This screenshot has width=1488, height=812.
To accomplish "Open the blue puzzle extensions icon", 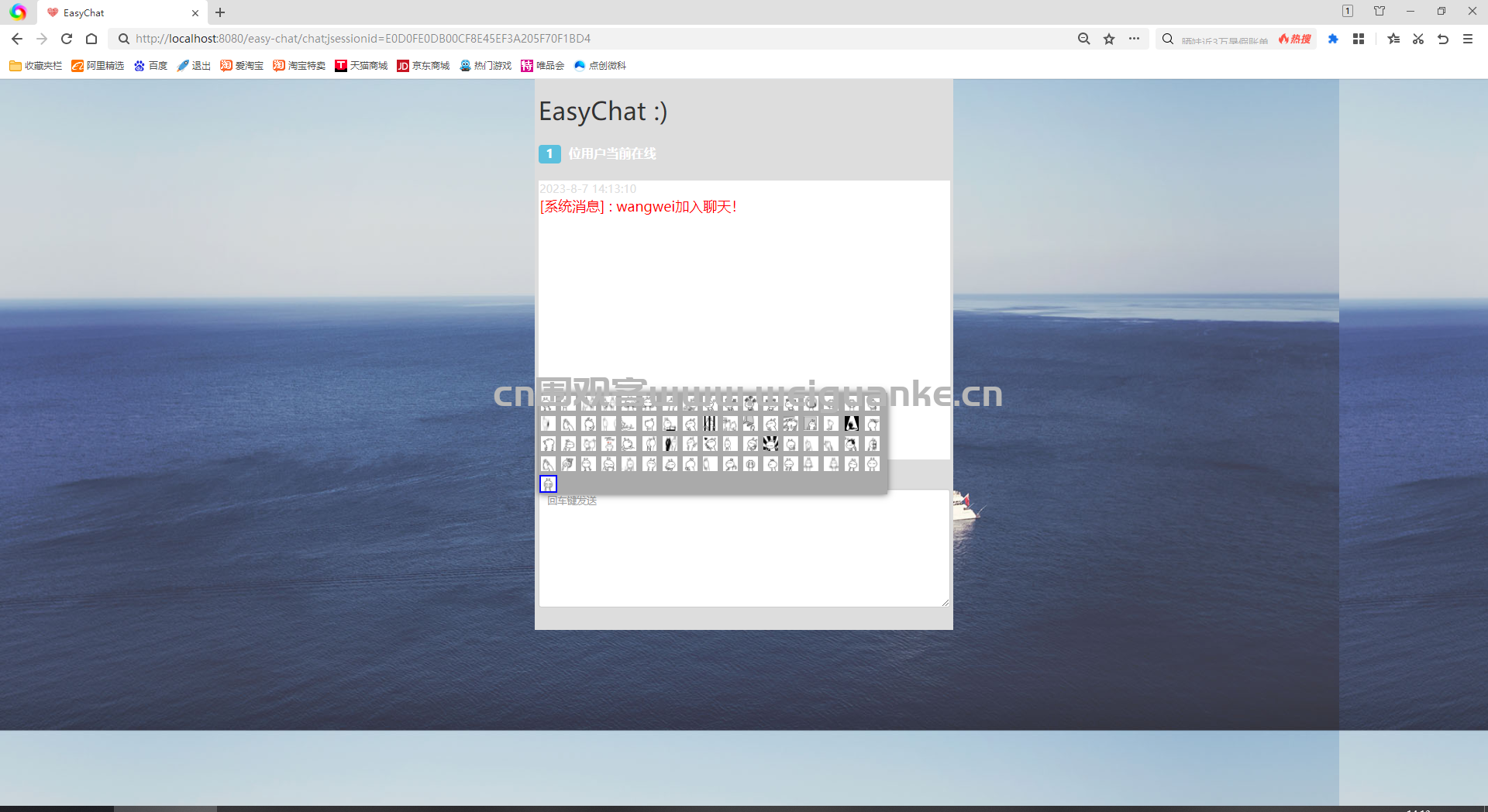I will click(1333, 39).
